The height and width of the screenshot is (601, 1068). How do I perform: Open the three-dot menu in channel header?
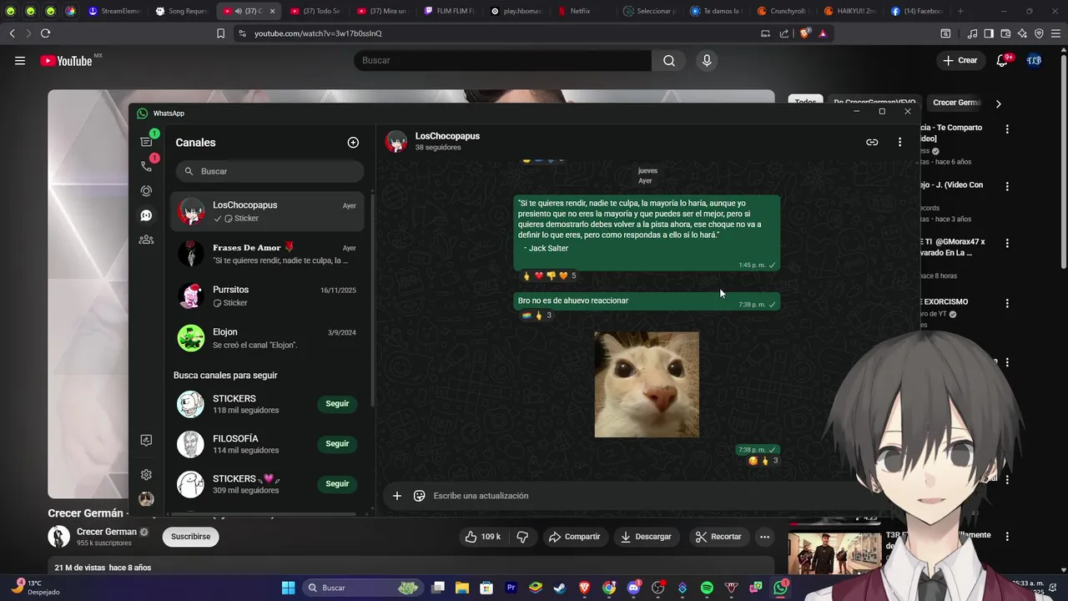tap(899, 142)
